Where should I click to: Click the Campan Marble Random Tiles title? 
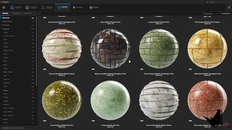click(159, 22)
